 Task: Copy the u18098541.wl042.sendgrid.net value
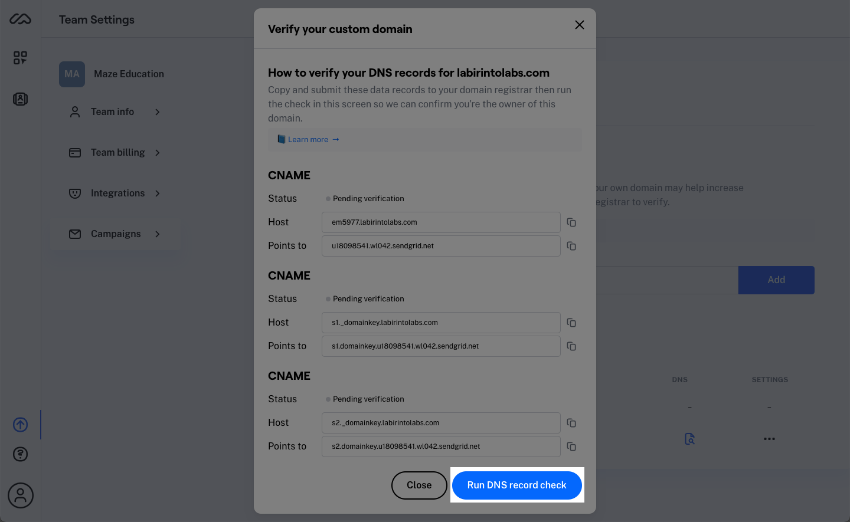click(571, 246)
